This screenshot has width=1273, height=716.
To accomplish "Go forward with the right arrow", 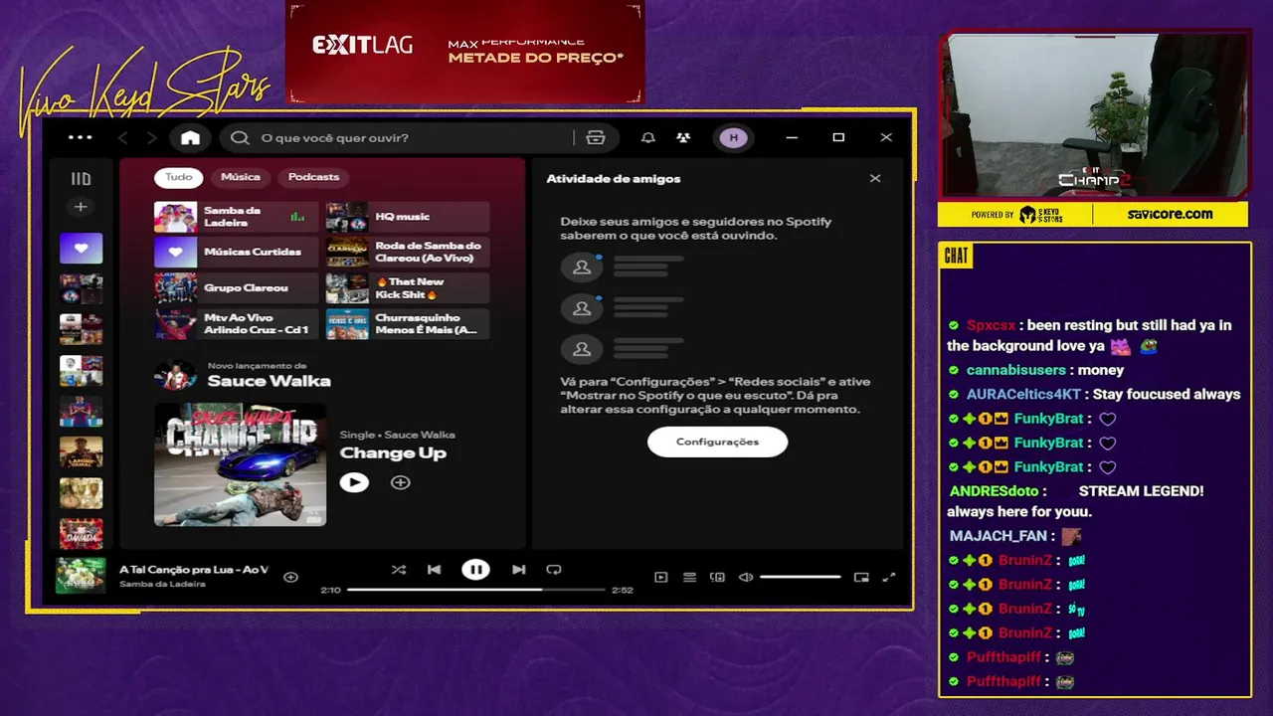I will (x=152, y=138).
